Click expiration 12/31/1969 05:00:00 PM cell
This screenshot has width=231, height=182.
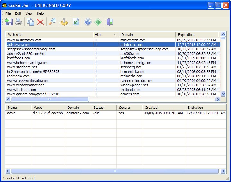tap(197, 58)
